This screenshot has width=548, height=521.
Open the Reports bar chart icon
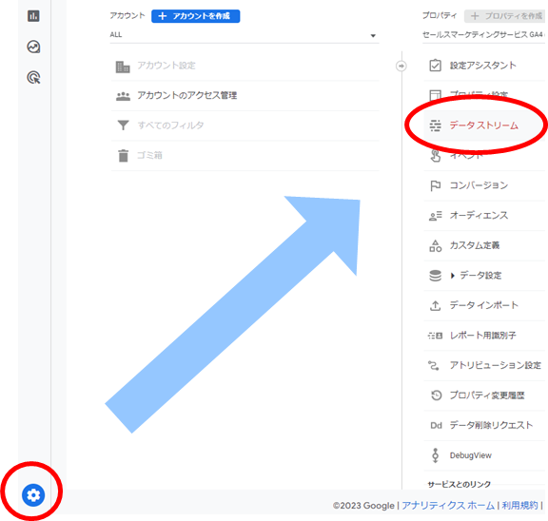33,16
